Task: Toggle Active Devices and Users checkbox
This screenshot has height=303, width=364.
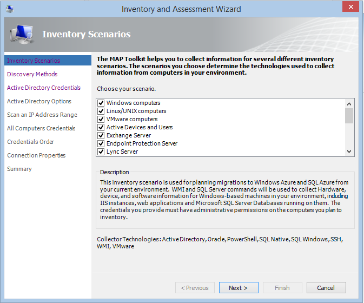Action: tap(101, 127)
